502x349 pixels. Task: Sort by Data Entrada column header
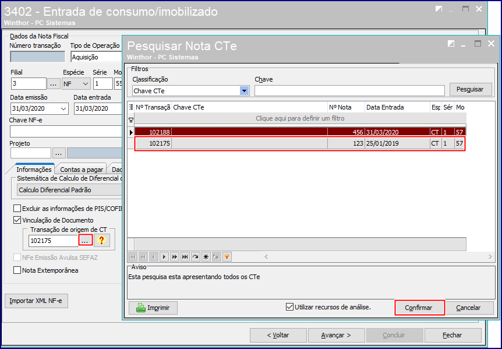[397, 107]
